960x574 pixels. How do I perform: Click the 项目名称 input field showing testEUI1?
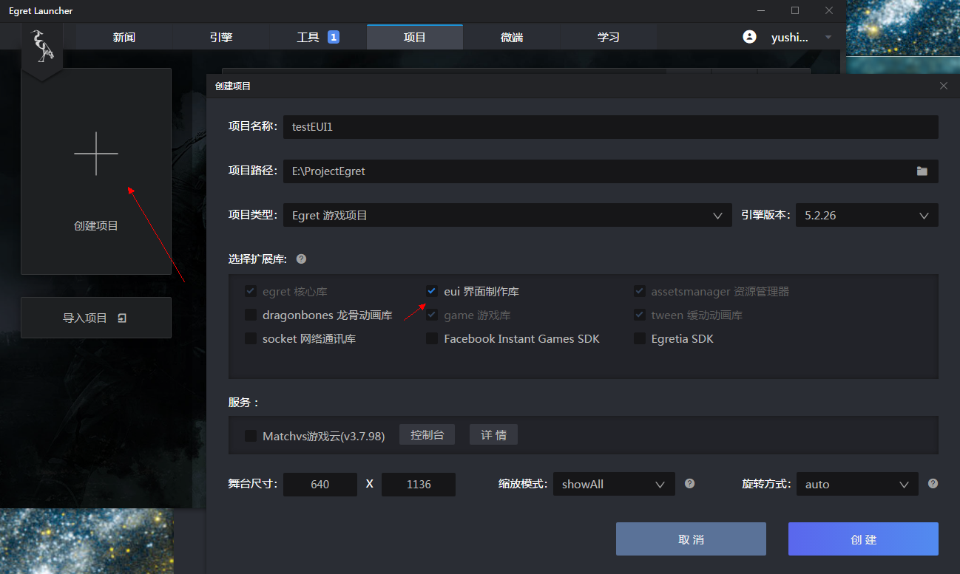click(x=518, y=126)
